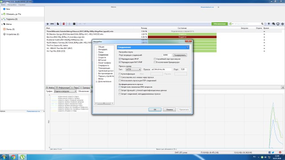
Task: Open the Settings menu in the menu bar
Action: click(12, 5)
